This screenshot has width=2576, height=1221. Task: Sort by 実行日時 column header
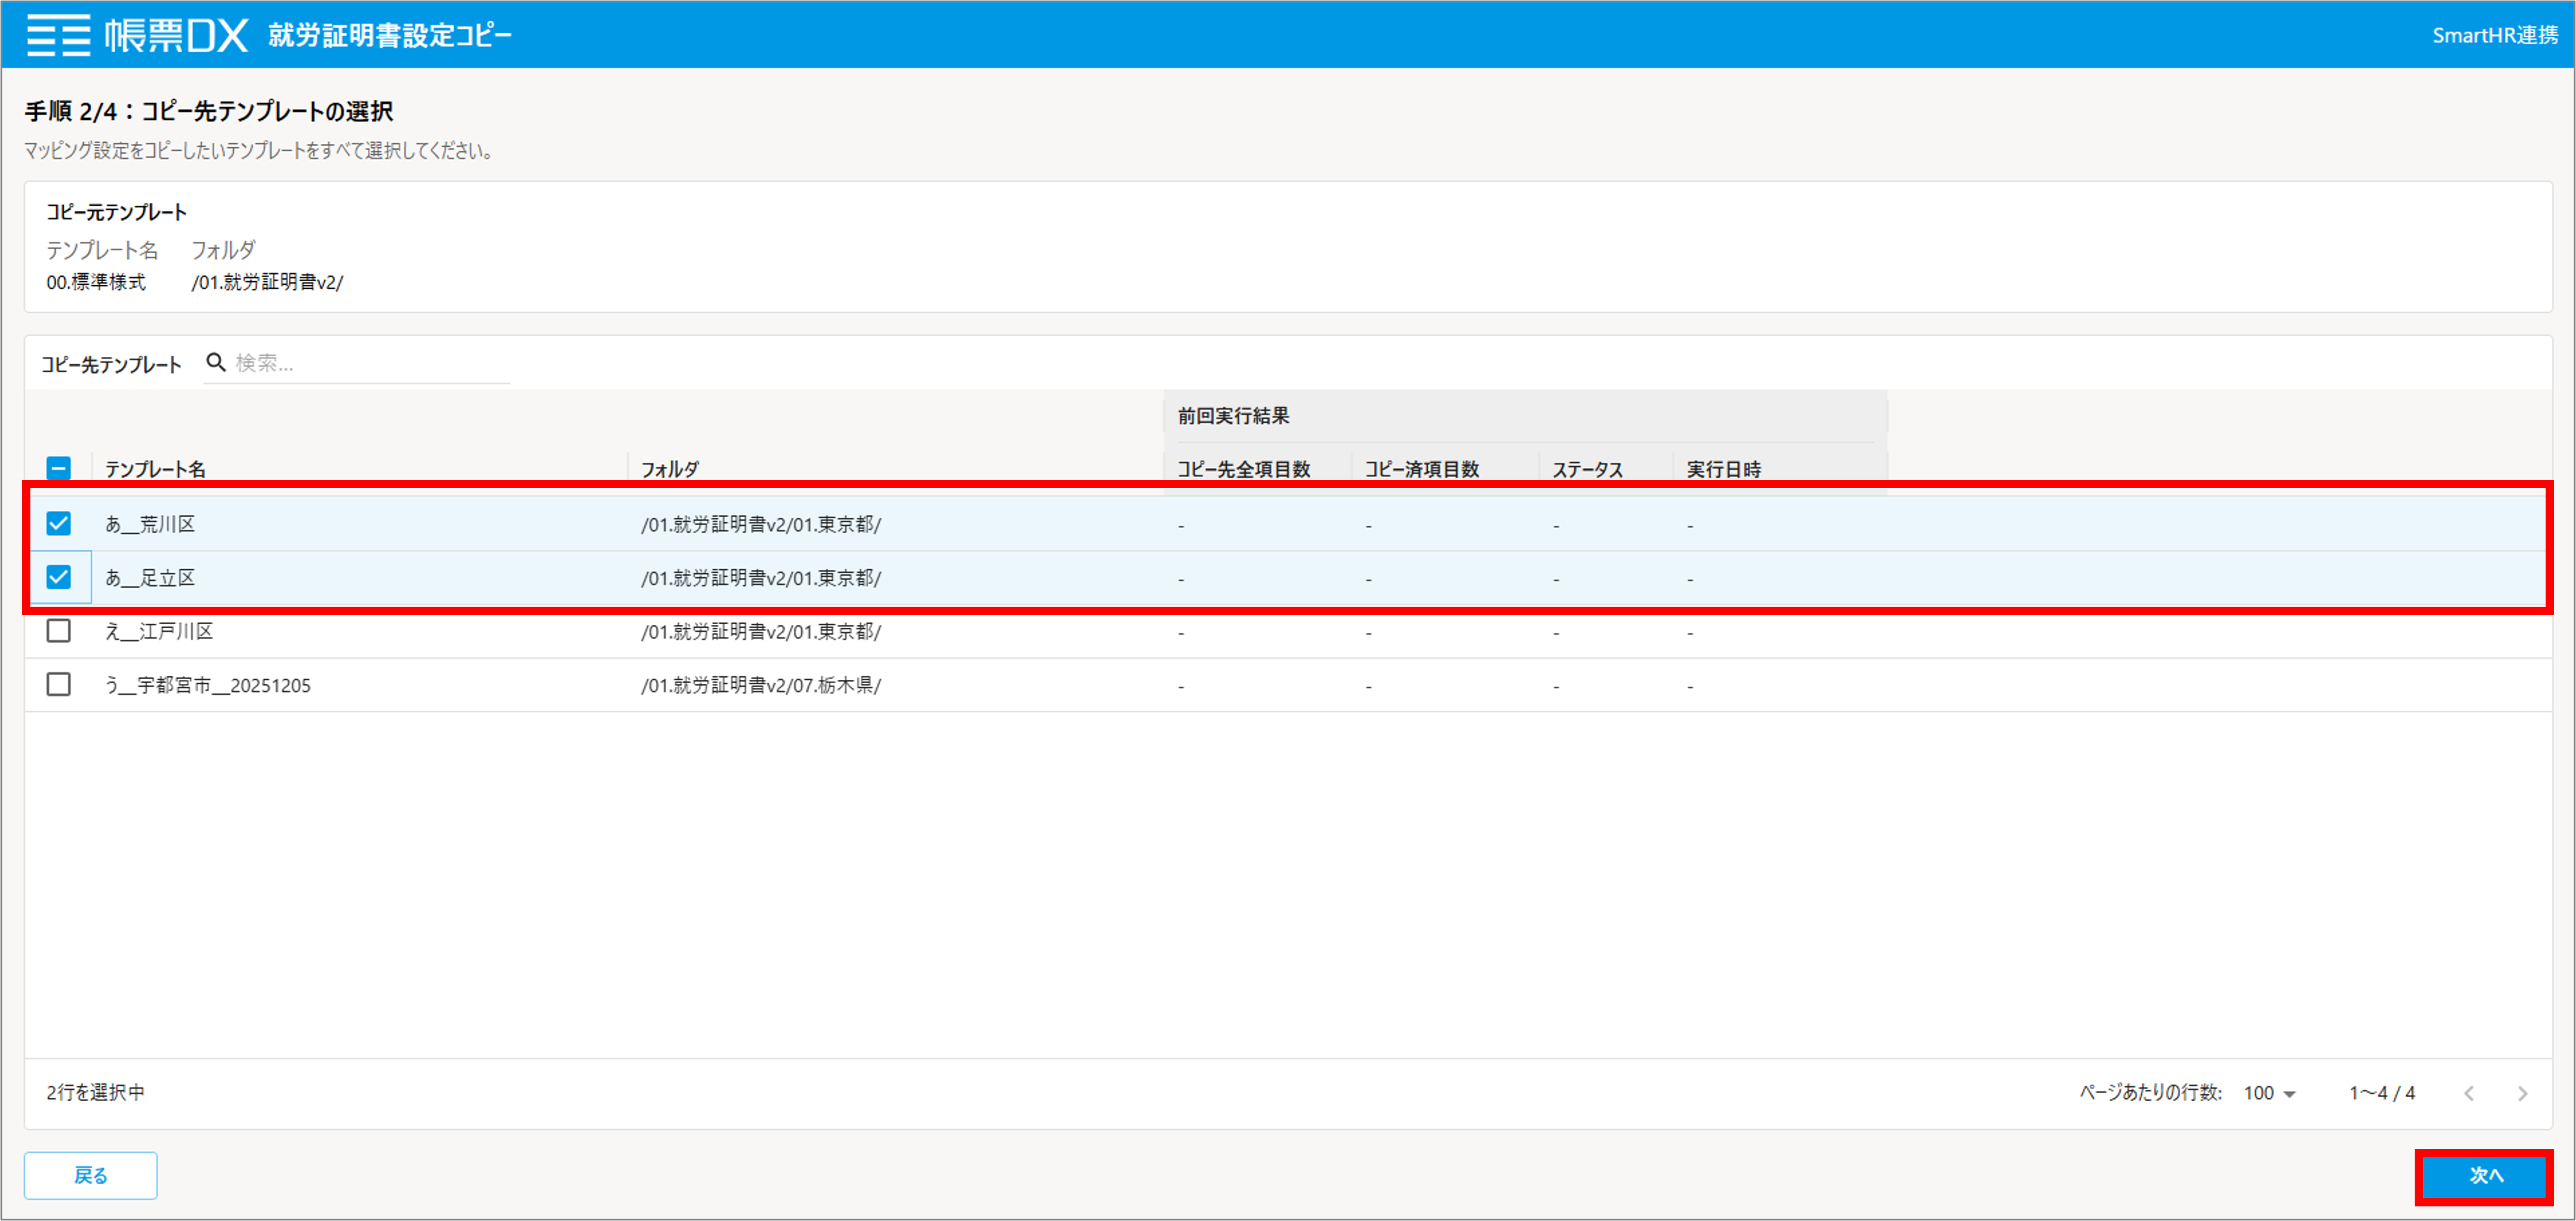pyautogui.click(x=1724, y=469)
